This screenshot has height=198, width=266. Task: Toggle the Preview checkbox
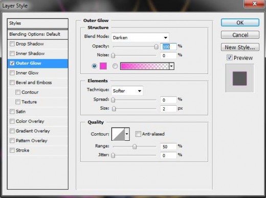pos(230,58)
